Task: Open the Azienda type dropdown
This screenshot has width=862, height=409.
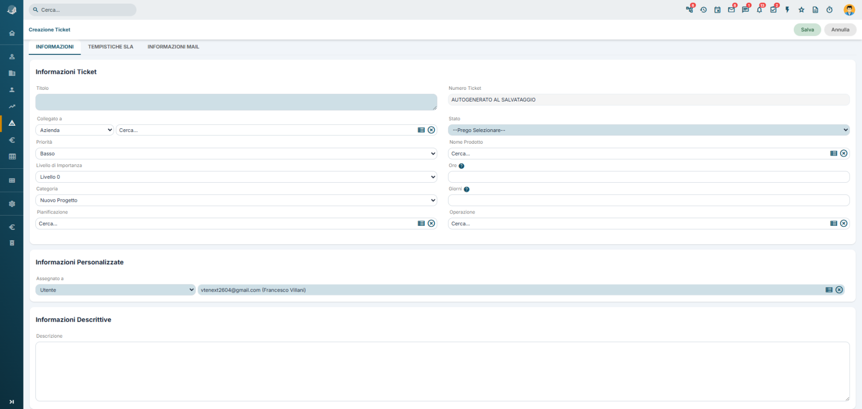Action: tap(75, 130)
